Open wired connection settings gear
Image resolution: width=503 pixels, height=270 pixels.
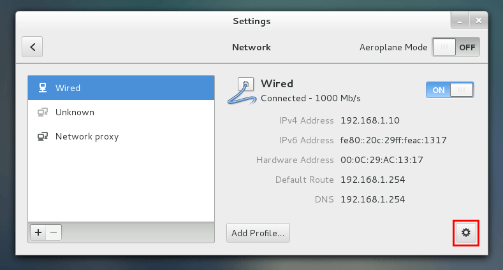pos(466,232)
